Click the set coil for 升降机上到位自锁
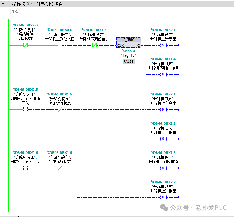This screenshot has width=234, height=217. [x=163, y=168]
